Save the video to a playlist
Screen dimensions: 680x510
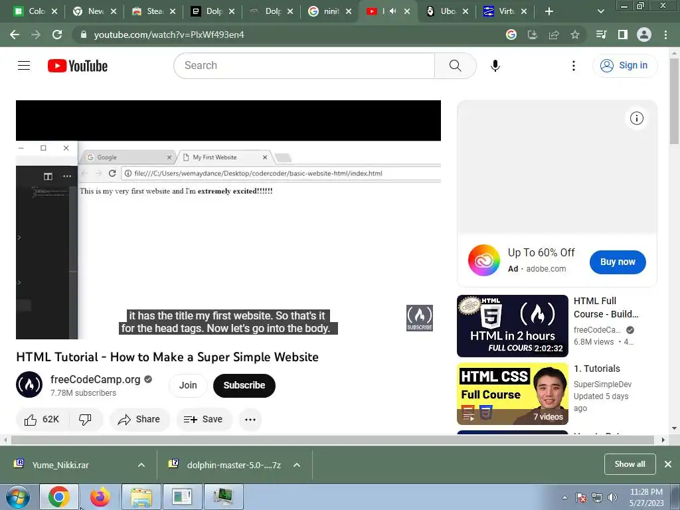coord(203,420)
